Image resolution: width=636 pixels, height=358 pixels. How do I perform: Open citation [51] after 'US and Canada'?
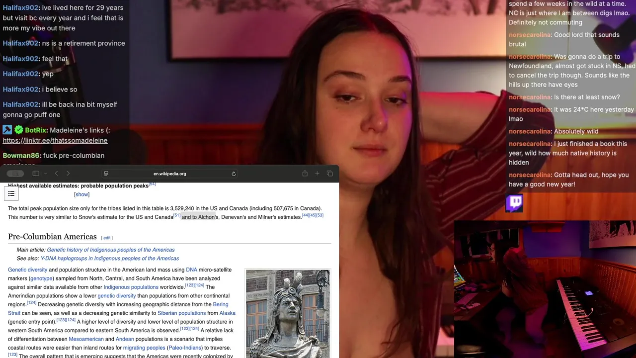coord(177,215)
